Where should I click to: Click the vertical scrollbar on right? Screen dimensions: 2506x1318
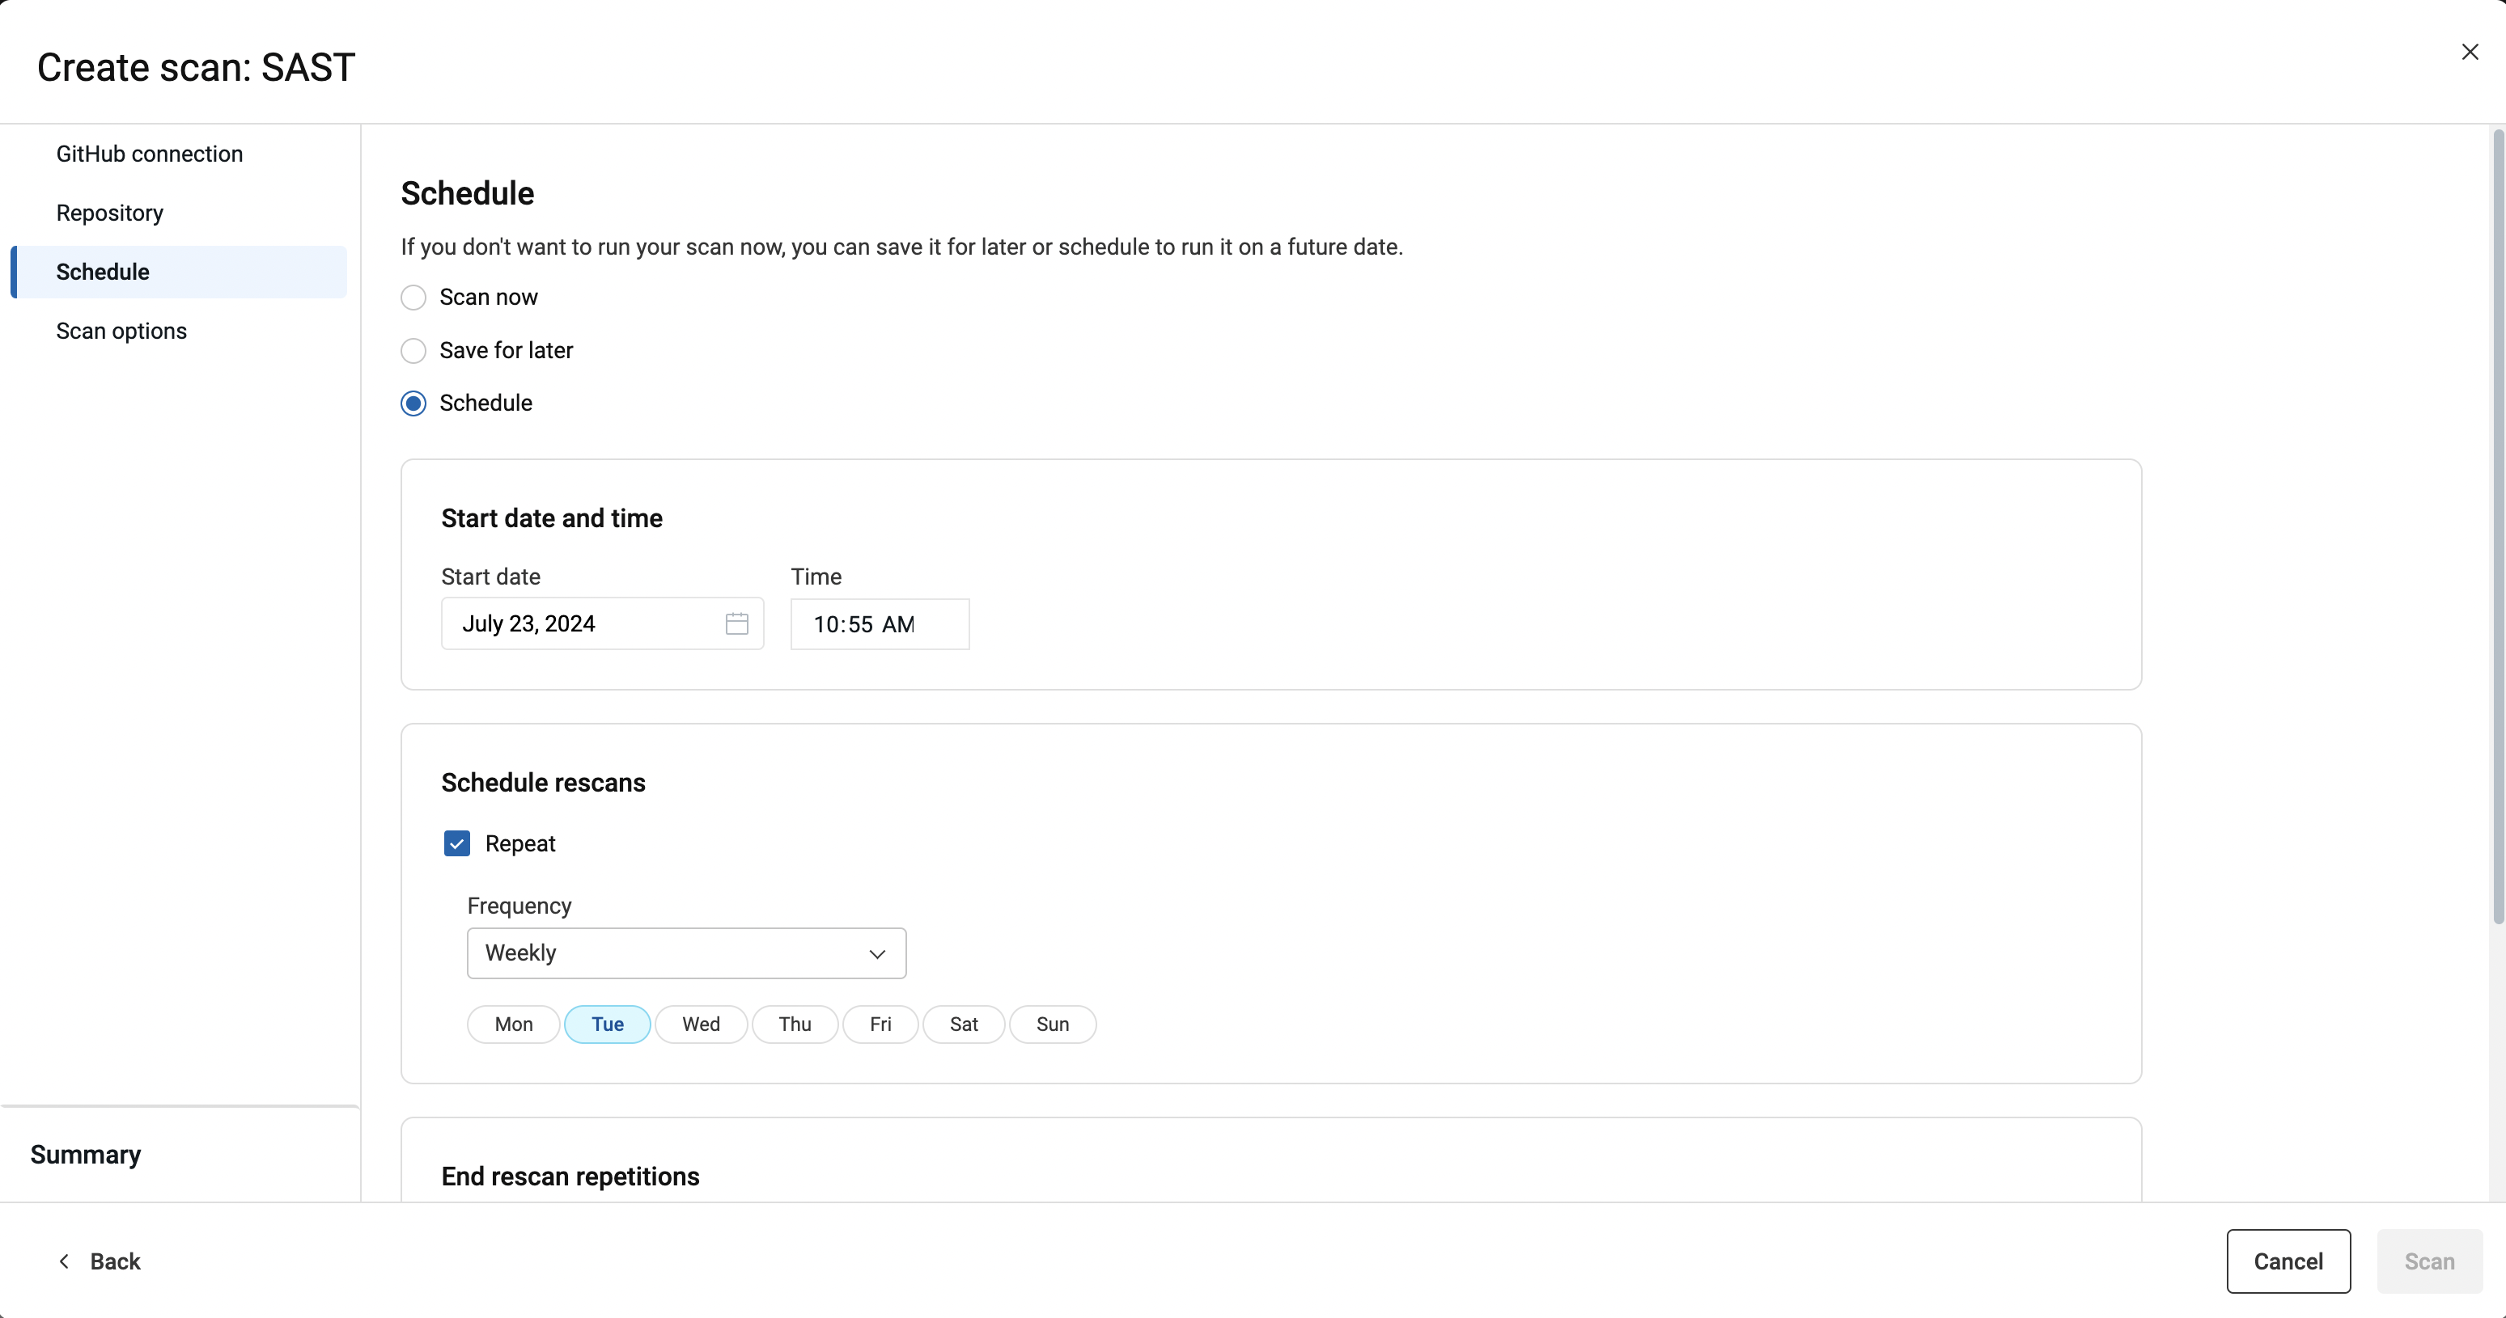click(2496, 525)
